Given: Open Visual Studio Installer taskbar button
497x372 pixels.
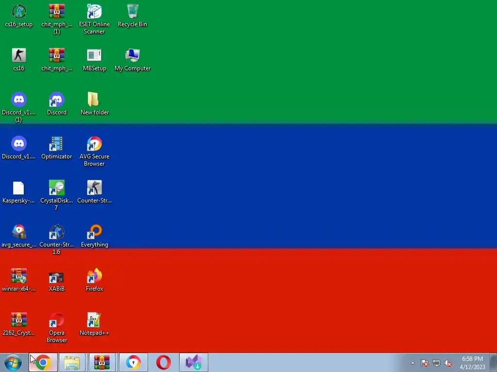Looking at the screenshot, I should pyautogui.click(x=194, y=362).
